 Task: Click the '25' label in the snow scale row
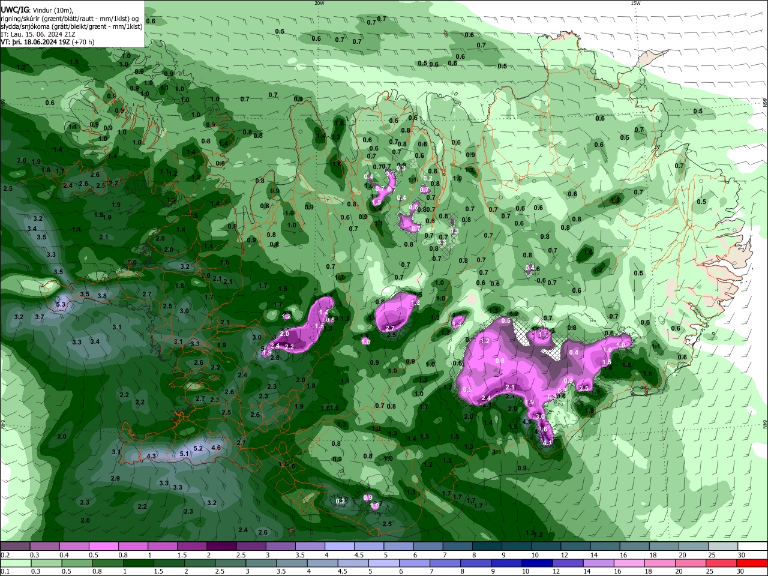(x=712, y=555)
